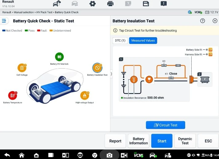219x159 pixels.
Task: Select the Battery HV Interlock icon
Action: (59, 57)
